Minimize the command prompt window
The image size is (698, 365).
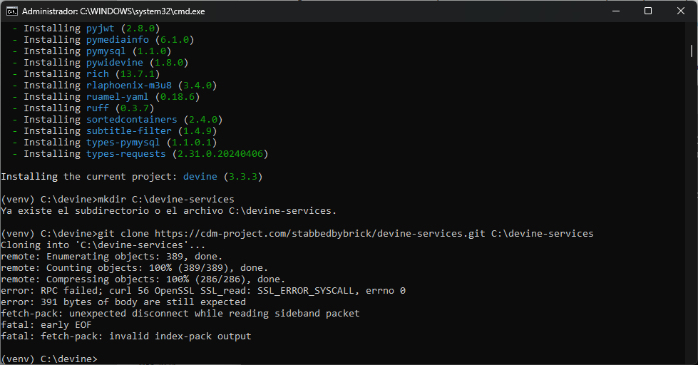pyautogui.click(x=615, y=11)
